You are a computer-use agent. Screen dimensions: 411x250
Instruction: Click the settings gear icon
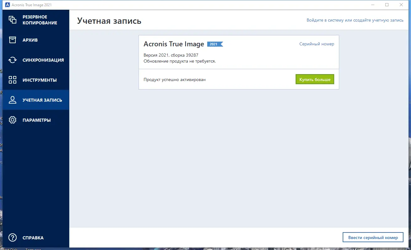(13, 120)
